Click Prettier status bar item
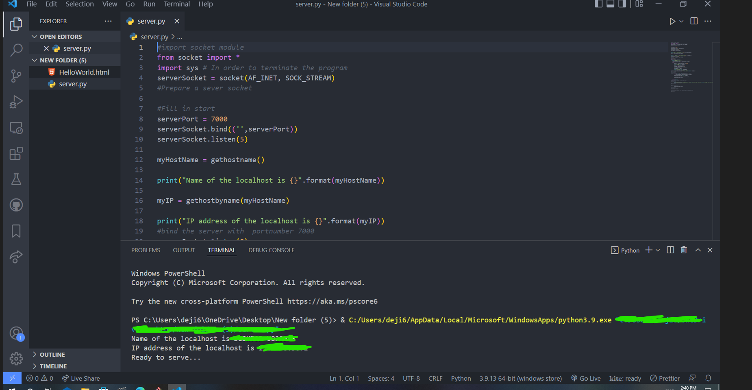The image size is (752, 390). click(x=665, y=378)
